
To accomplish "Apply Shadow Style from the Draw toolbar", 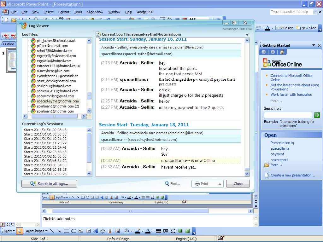I will pos(180,231).
